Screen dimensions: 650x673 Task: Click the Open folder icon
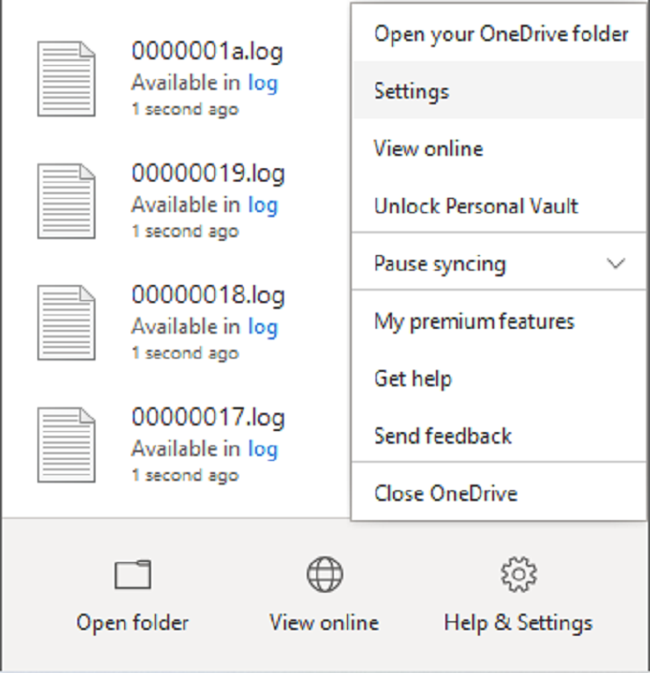133,575
